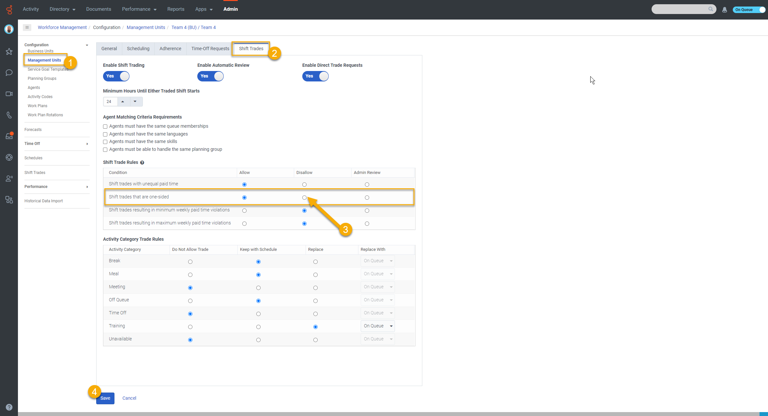768x416 pixels.
Task: Open the Reports menu item
Action: [176, 9]
